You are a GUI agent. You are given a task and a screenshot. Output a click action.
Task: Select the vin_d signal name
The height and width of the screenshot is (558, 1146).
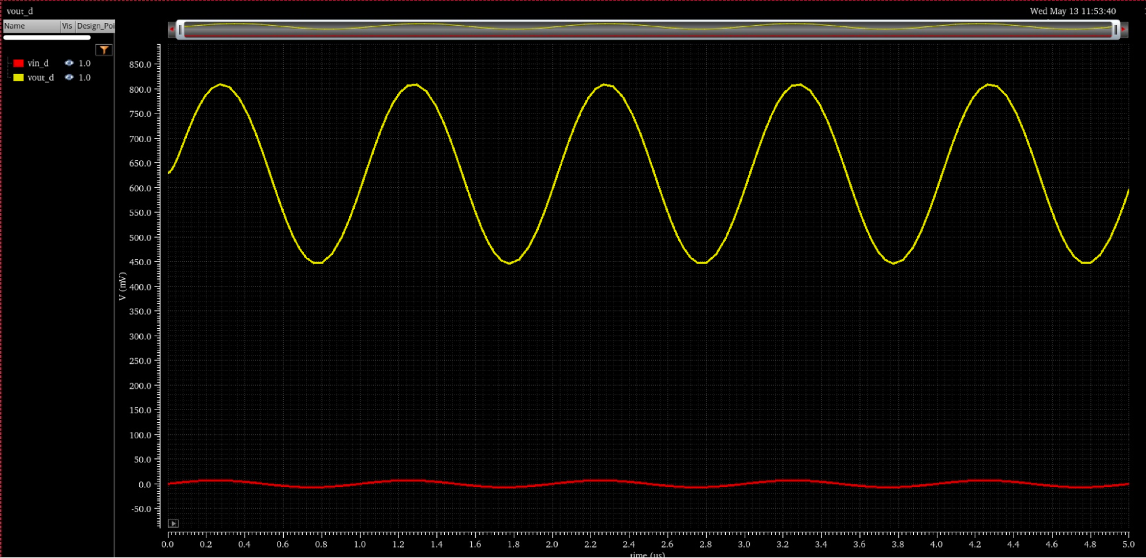[x=38, y=63]
